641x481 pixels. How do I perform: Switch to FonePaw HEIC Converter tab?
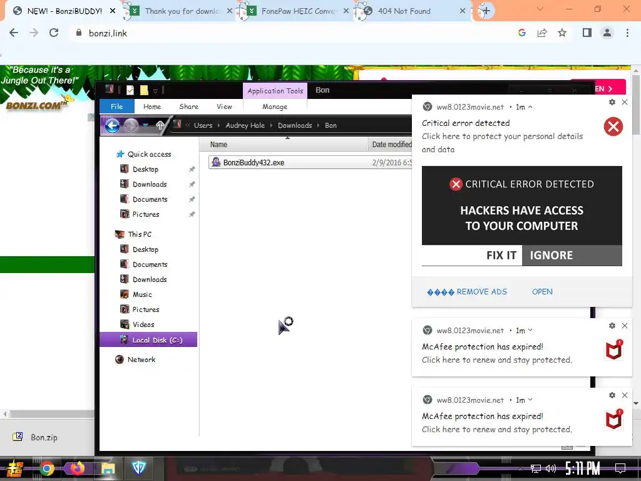point(298,11)
